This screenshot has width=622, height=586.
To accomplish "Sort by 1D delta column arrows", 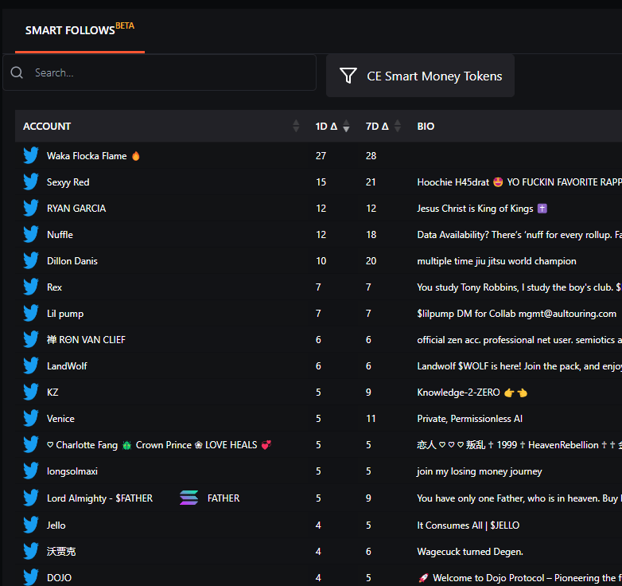I will (x=346, y=126).
